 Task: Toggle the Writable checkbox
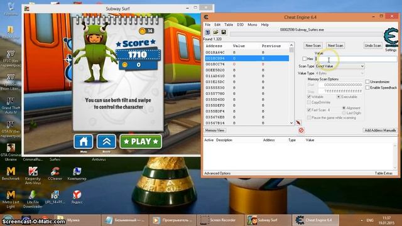click(309, 97)
